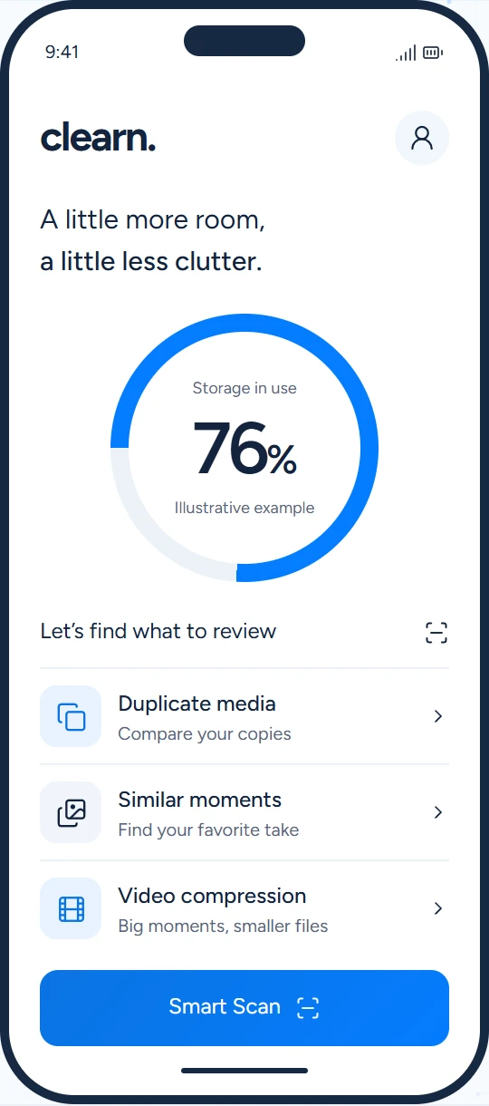Screen dimensions: 489x1106
Task: Tap 'Let's find what to review' heading
Action: (158, 631)
